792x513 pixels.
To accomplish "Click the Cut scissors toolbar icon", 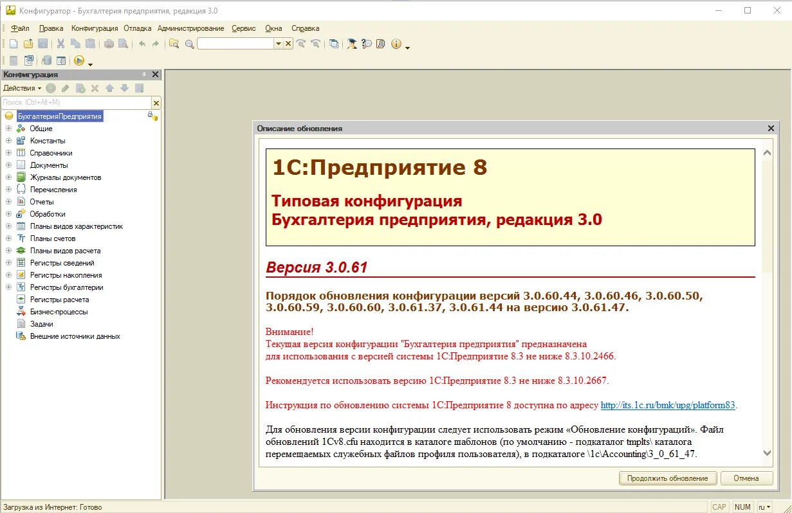I will click(61, 44).
